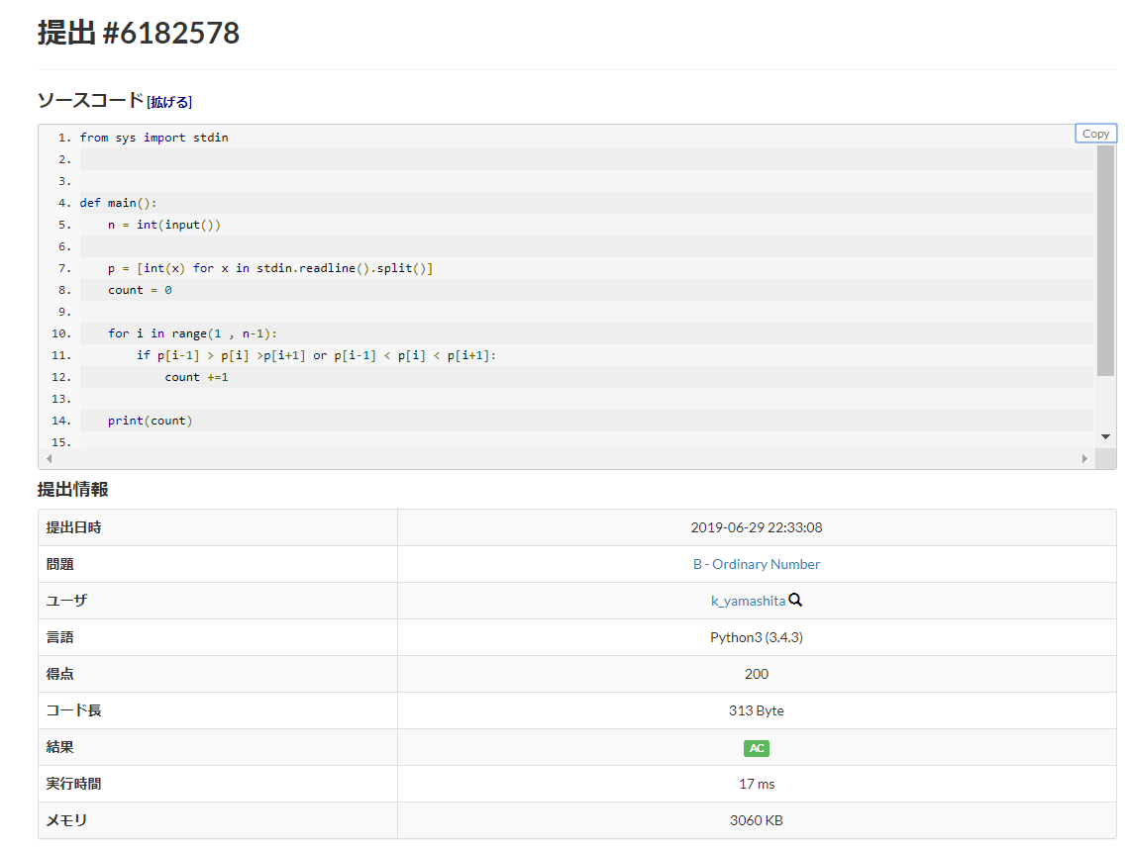Click the "from sys import stdin" code line
Viewport: 1130px width, 849px height.
(154, 138)
